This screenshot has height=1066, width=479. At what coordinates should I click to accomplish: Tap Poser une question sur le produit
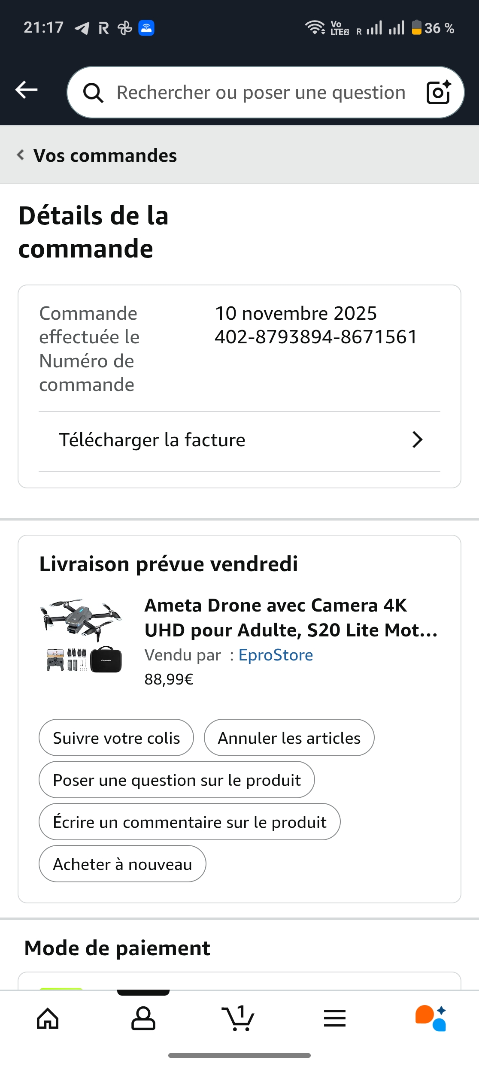tap(176, 780)
